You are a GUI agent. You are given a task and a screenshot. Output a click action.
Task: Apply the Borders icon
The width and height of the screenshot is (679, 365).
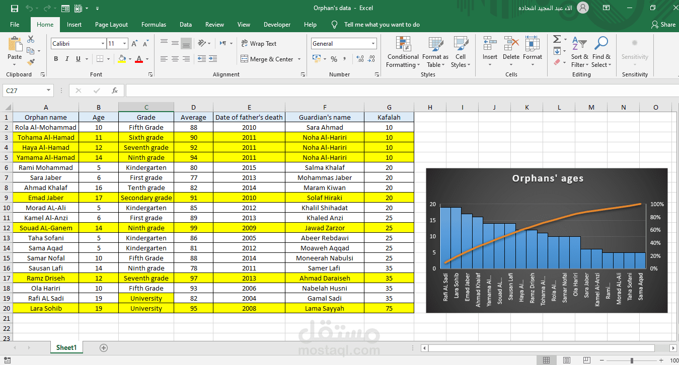100,59
